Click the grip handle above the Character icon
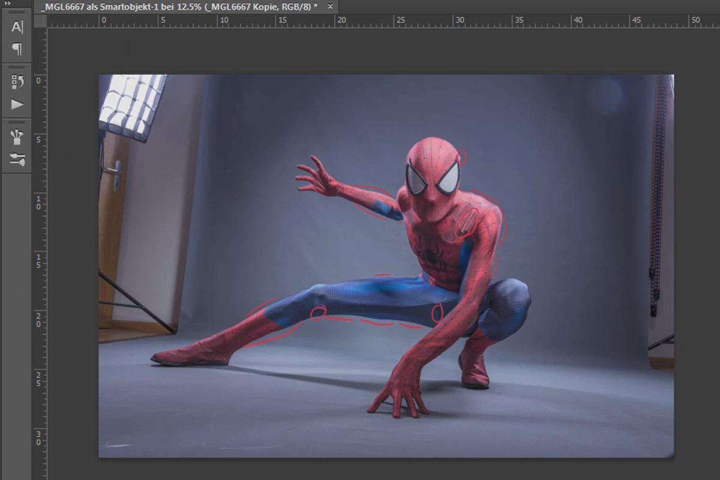This screenshot has height=480, width=720. tap(17, 13)
